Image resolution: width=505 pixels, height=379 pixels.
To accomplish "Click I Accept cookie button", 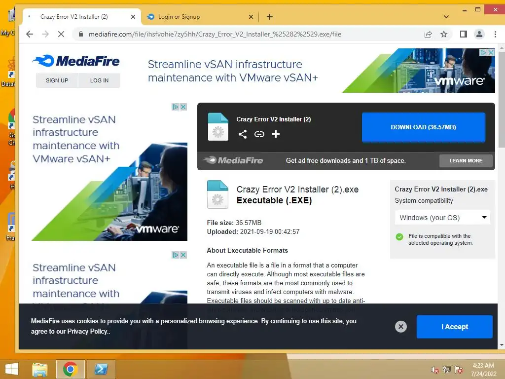I will point(454,327).
